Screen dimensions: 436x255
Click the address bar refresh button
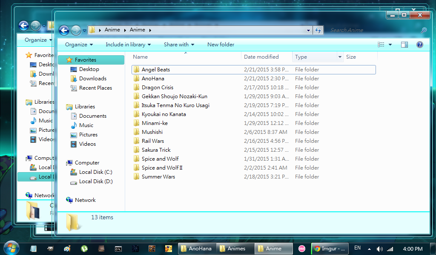pyautogui.click(x=318, y=30)
